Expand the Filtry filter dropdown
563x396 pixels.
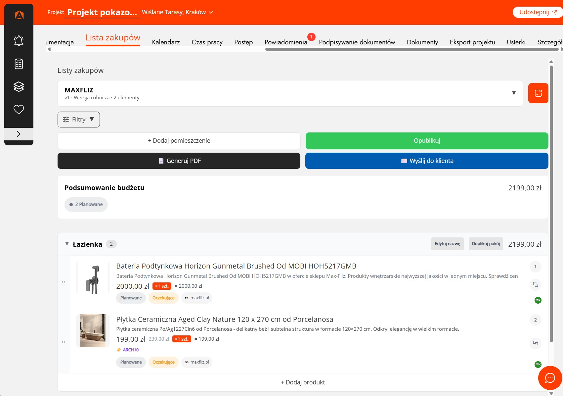coord(79,120)
